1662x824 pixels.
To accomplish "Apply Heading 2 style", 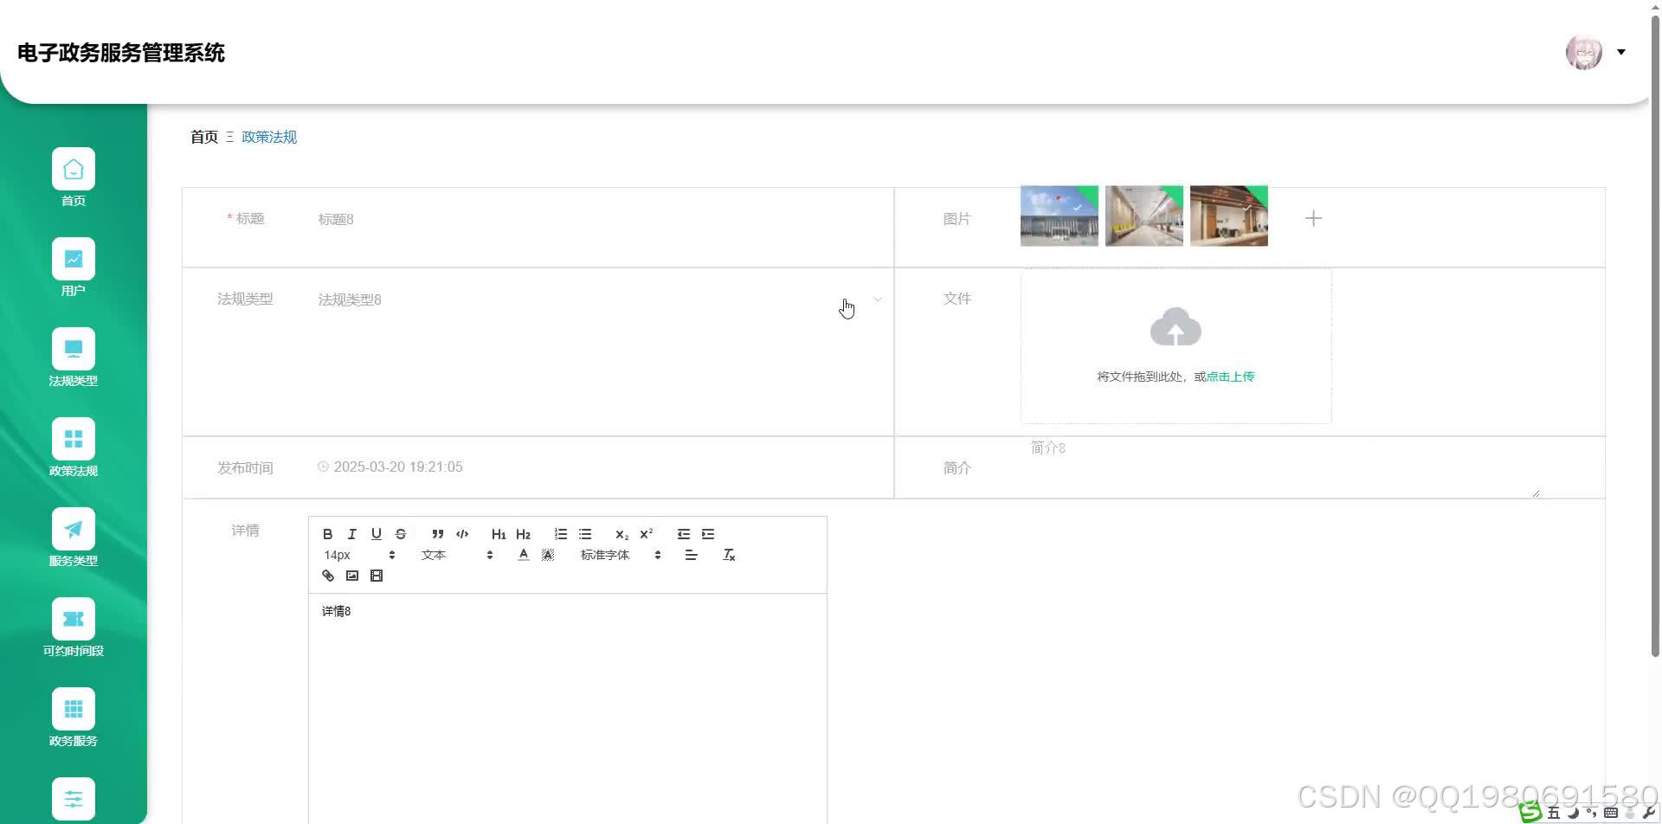I will point(523,534).
